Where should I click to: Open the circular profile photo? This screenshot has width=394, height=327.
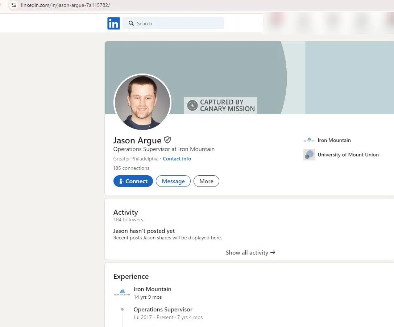click(142, 102)
